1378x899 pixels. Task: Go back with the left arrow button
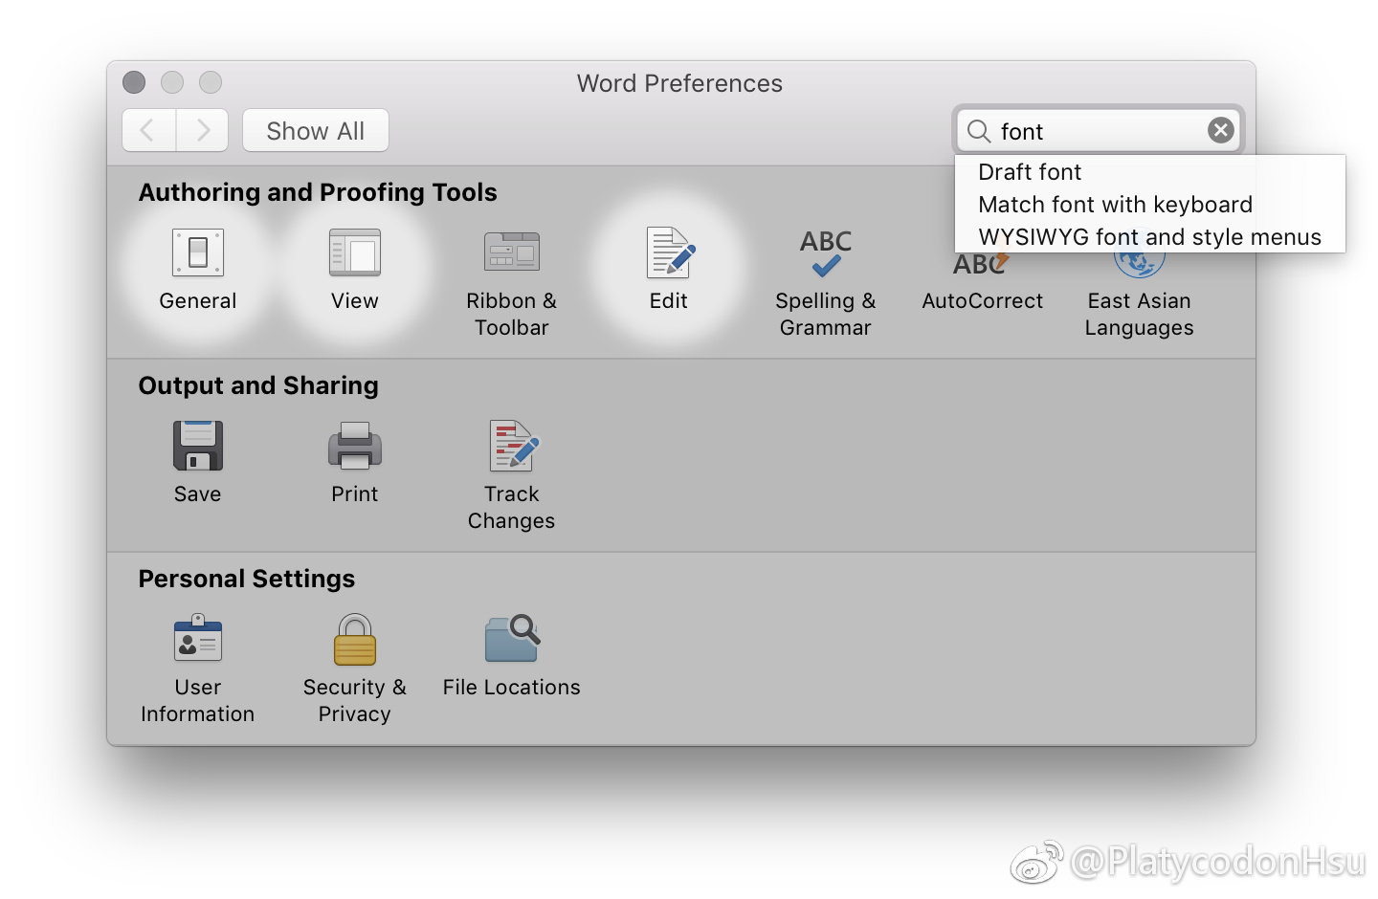coord(148,131)
